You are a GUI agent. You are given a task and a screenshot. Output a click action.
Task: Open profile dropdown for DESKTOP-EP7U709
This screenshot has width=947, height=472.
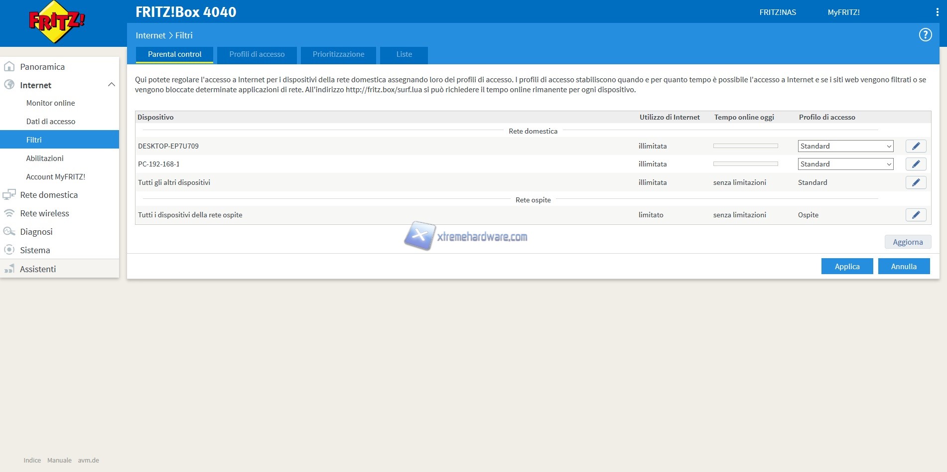(x=845, y=146)
